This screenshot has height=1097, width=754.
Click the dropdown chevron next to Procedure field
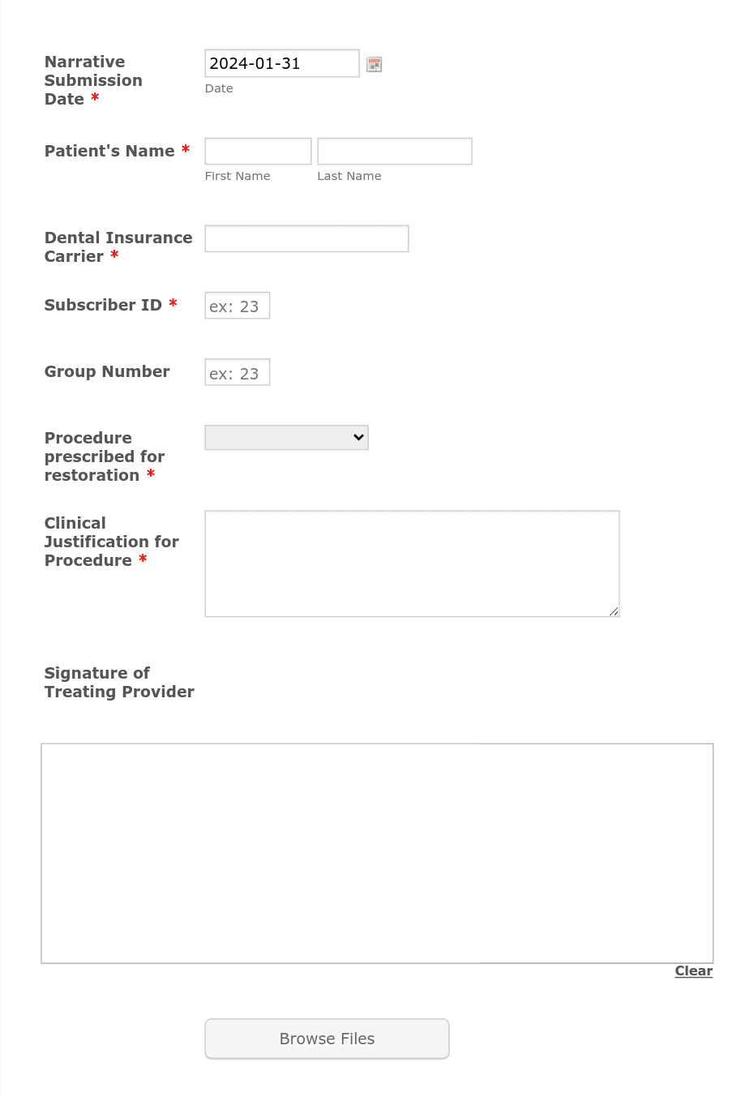[x=358, y=437]
